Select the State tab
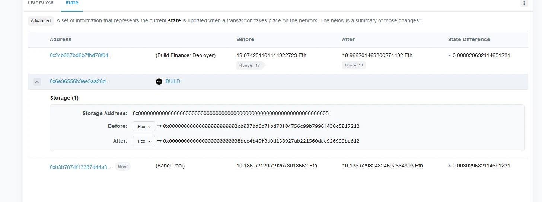Screen dimensions: 542x202 coord(72,3)
